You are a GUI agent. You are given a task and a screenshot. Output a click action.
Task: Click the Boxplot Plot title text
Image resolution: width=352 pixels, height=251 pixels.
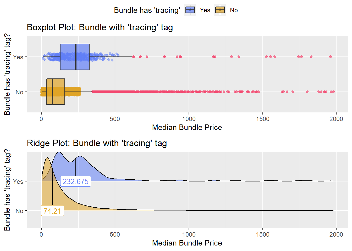(x=100, y=27)
